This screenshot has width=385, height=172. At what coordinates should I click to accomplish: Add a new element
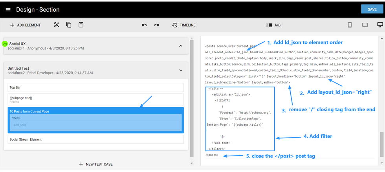click(x=25, y=25)
